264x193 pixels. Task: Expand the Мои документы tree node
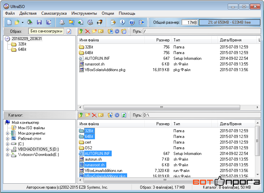coord(7,133)
